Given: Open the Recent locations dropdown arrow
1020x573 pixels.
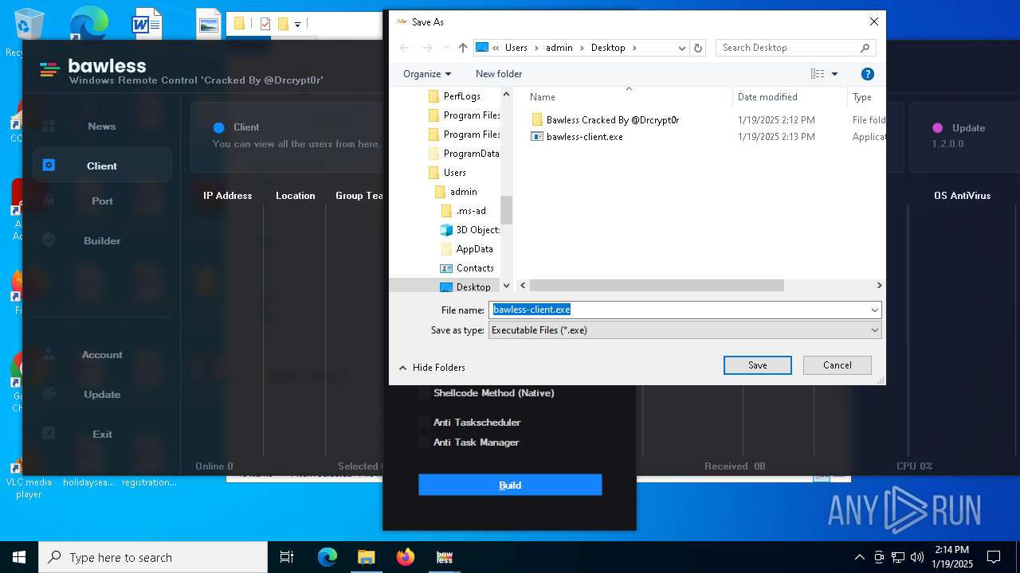Looking at the screenshot, I should click(x=446, y=48).
